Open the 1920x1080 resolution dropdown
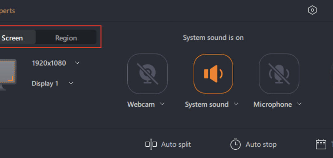This screenshot has height=158, width=333. tap(77, 63)
